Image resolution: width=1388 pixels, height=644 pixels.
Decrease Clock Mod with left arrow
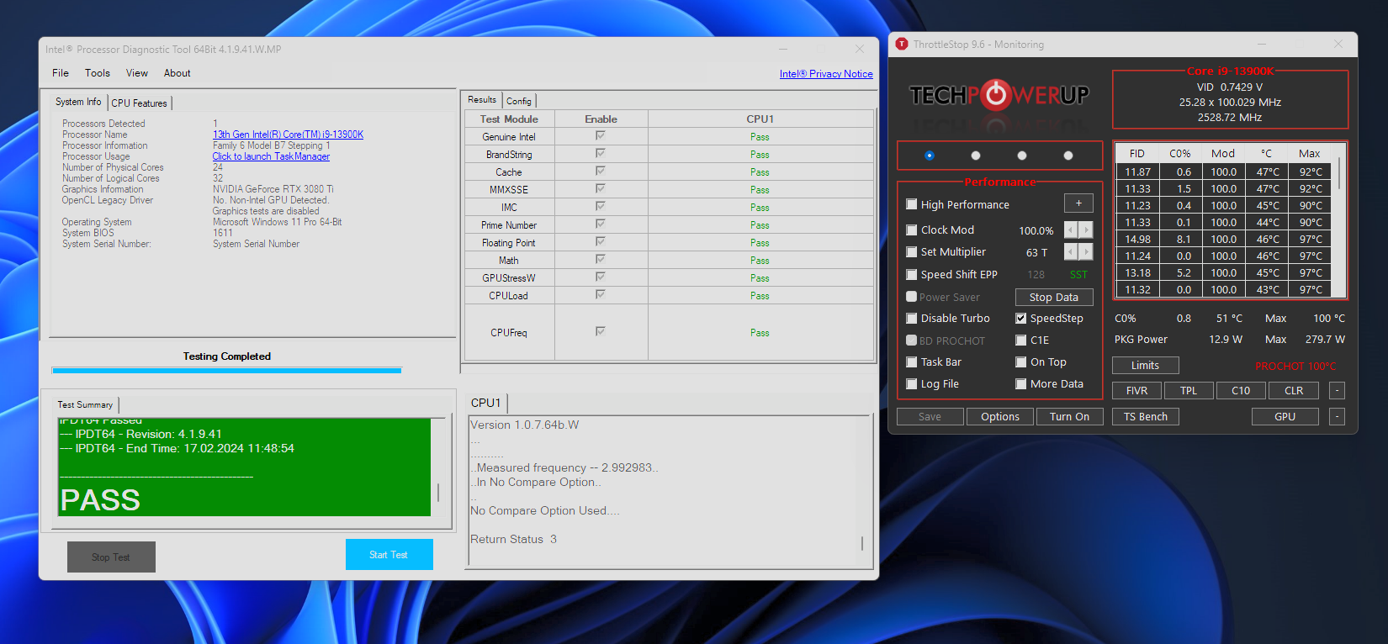tap(1071, 230)
